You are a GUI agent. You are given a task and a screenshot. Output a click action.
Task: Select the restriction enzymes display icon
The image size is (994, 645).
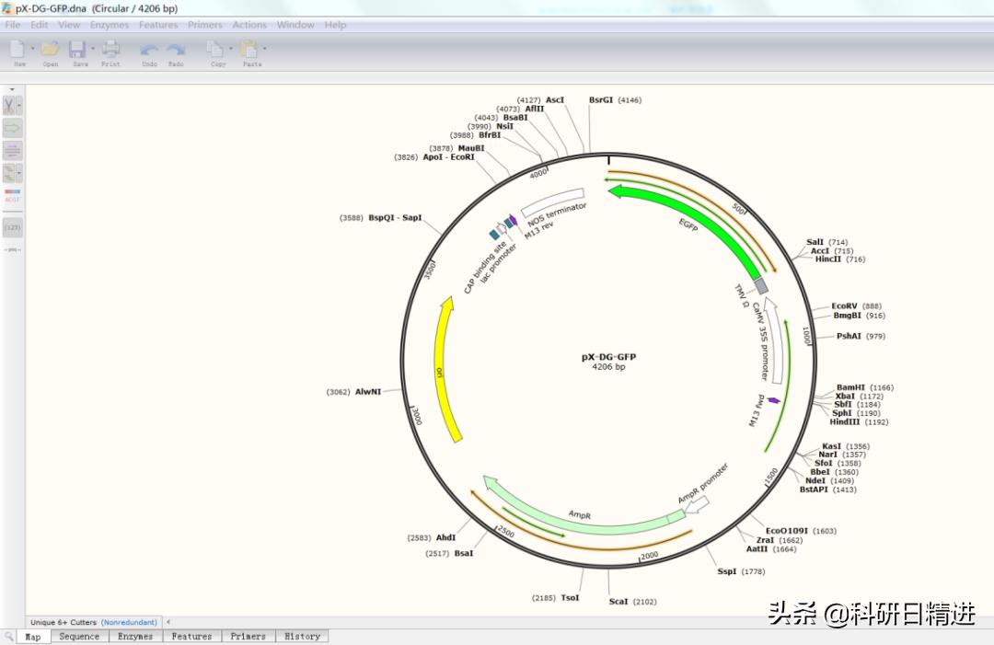[11, 104]
